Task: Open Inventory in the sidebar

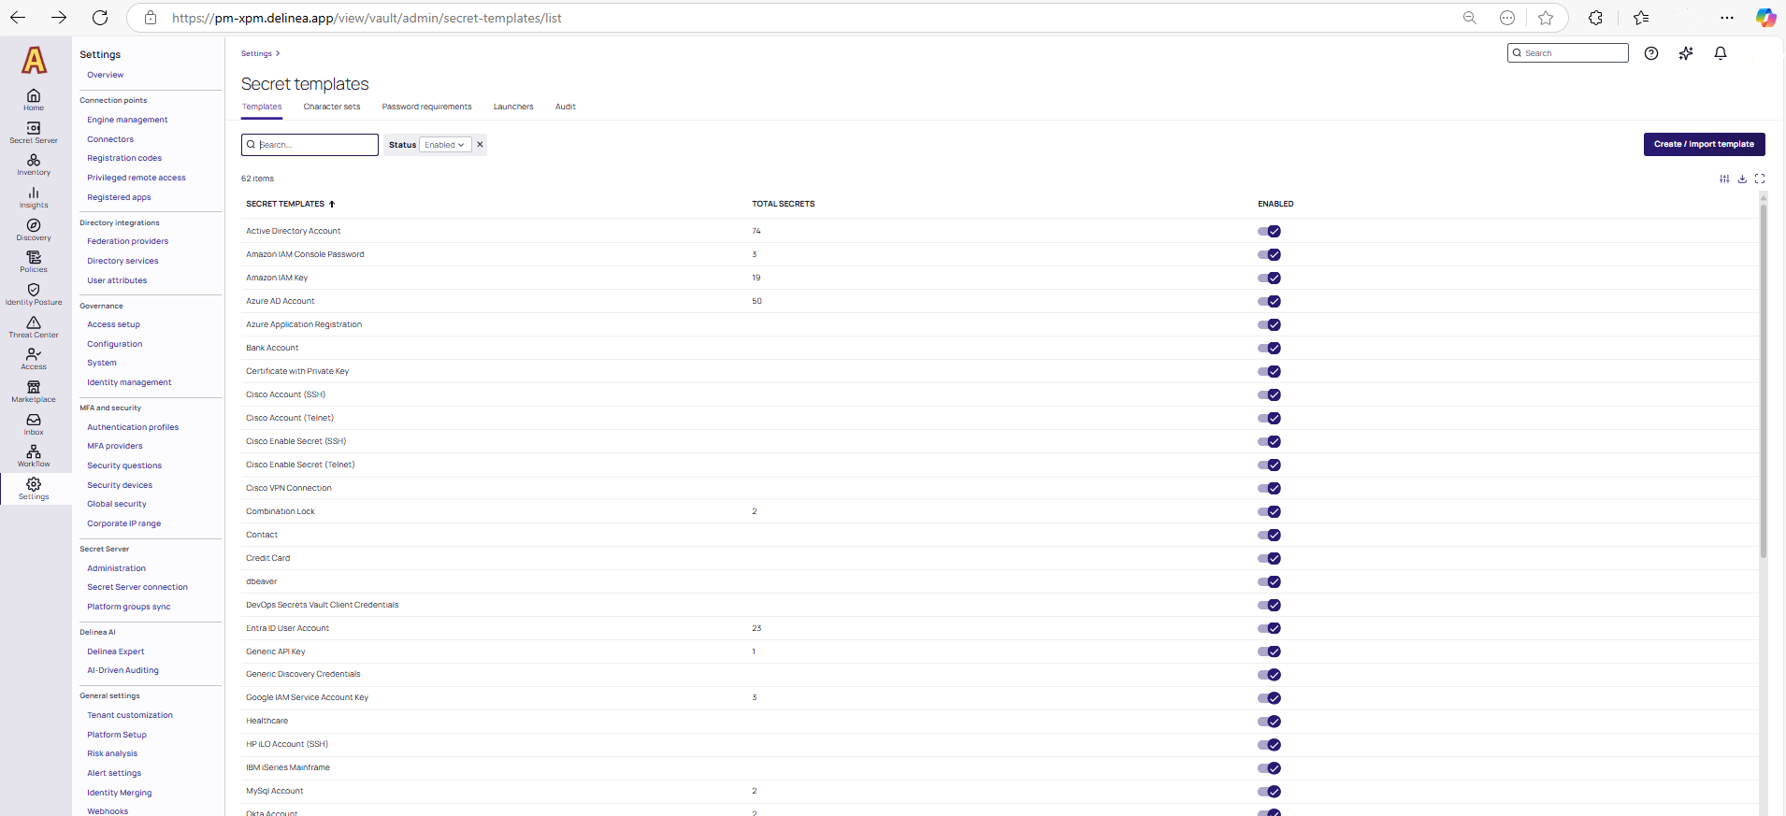Action: [34, 165]
